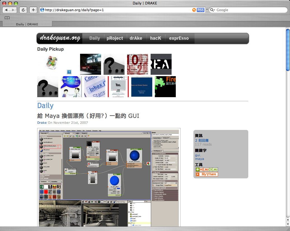This screenshot has width=290, height=231.
Task: Open the question-mark thumbnail in the top row
Action: 114,64
